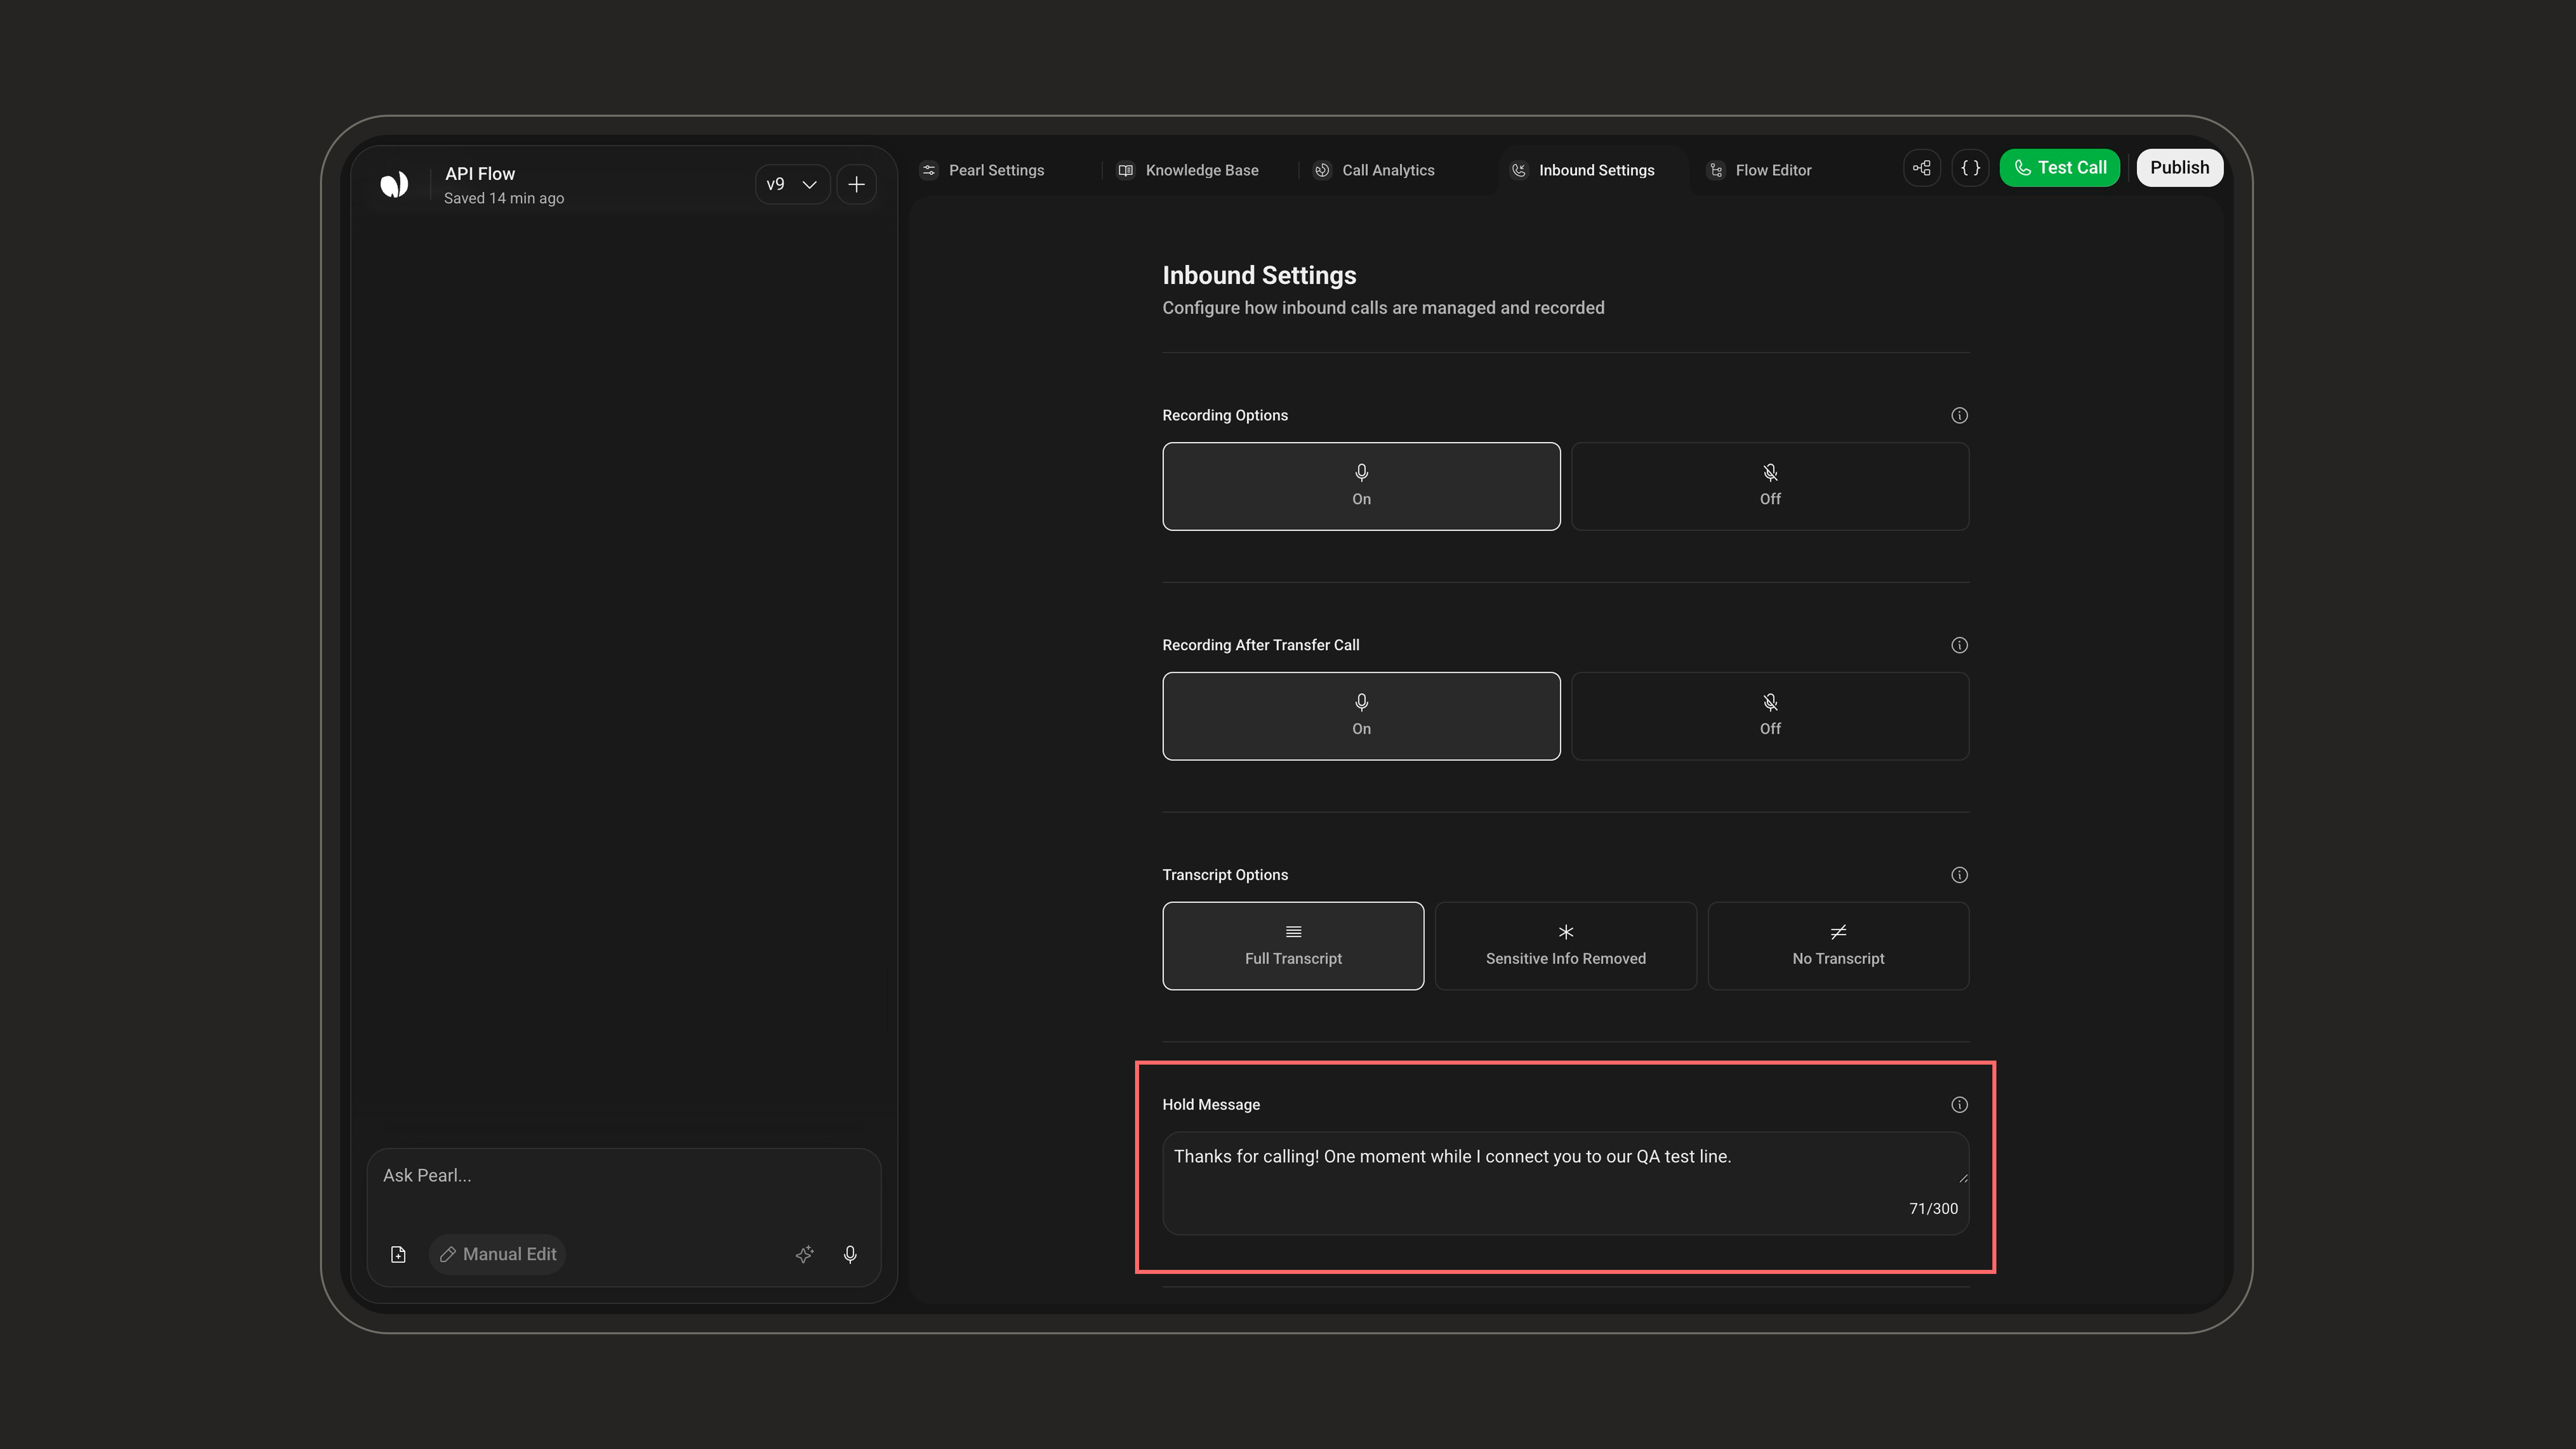The width and height of the screenshot is (2576, 1449).
Task: Turn Recording Options Off
Action: click(x=1770, y=486)
